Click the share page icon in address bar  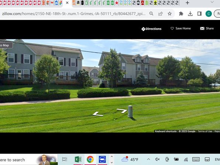pos(160,14)
